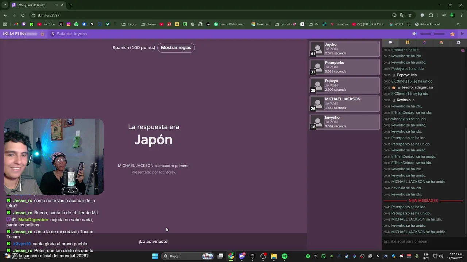The image size is (467, 262).
Task: Open the Twitch bookmark icon
Action: pos(24,24)
